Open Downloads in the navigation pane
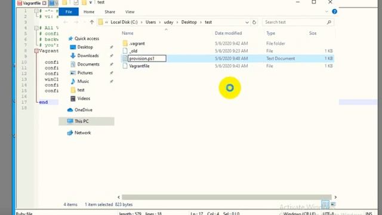 point(88,56)
